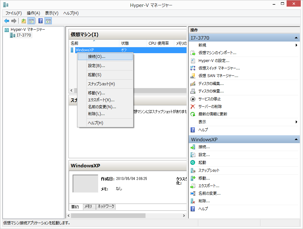Sort by the 状態 column header
Image resolution: width=303 pixels, height=229 pixels.
tap(133, 43)
